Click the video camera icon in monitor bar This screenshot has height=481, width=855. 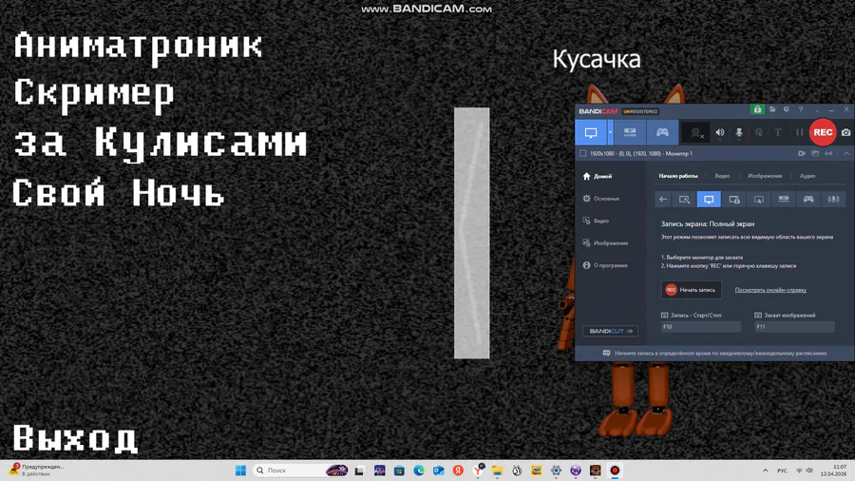click(x=802, y=154)
